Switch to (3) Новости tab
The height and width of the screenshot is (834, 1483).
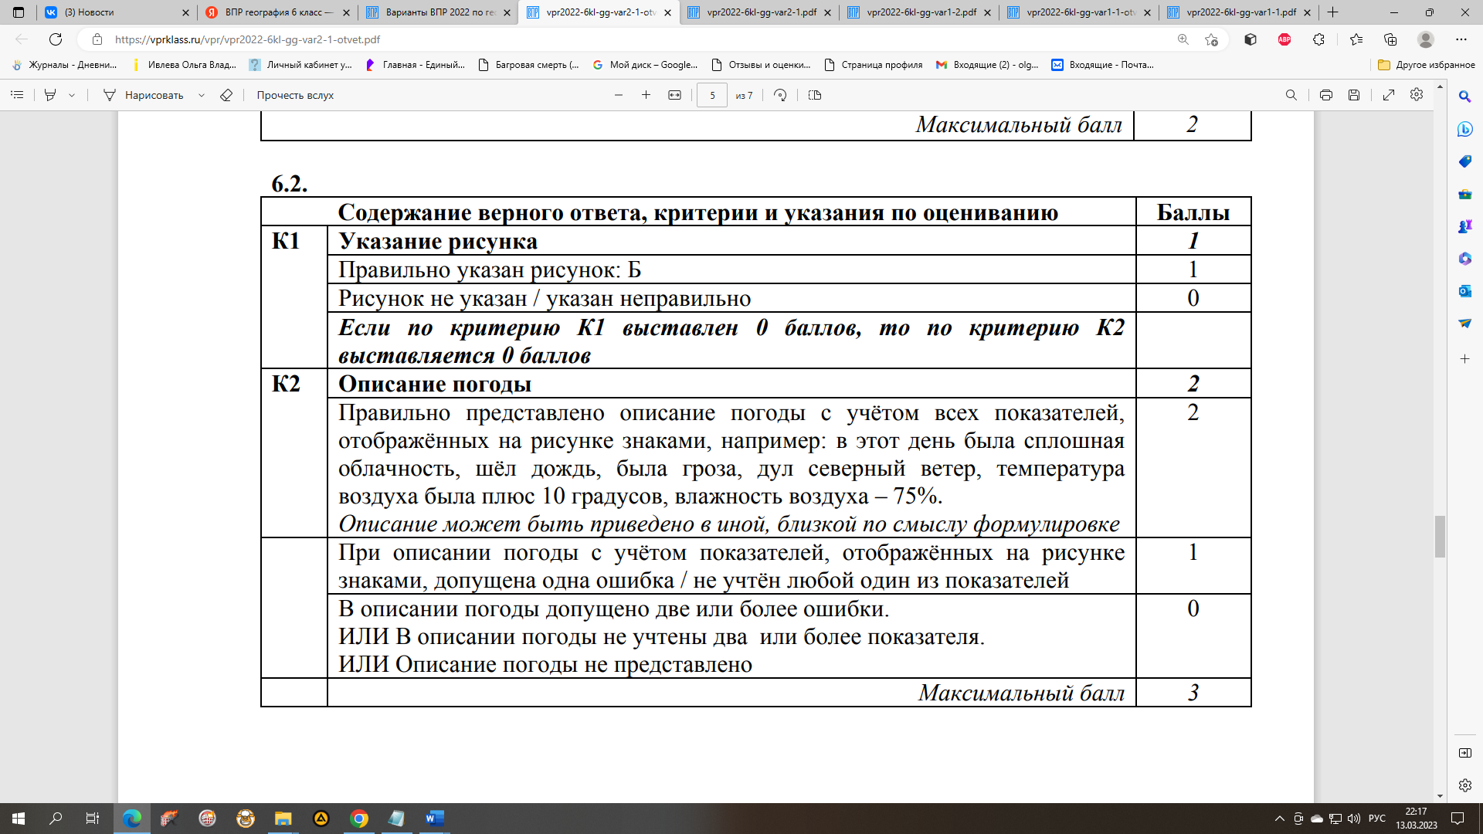(117, 12)
